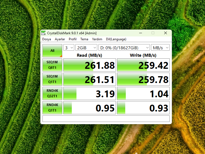Open the Profil menu

point(73,39)
